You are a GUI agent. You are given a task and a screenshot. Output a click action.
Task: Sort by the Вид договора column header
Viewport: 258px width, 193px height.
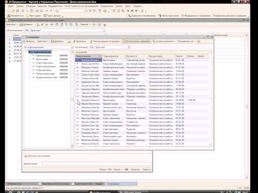(x=161, y=56)
